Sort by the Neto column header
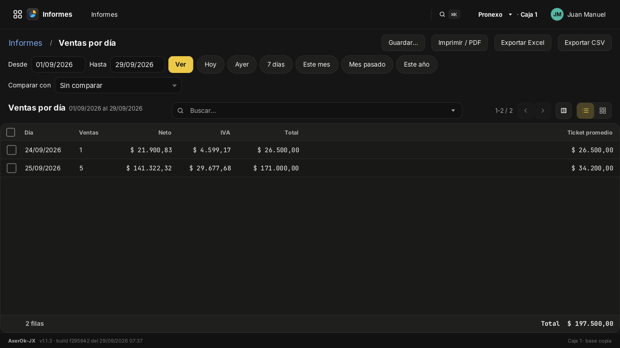Viewport: 620px width, 348px height. tap(165, 133)
